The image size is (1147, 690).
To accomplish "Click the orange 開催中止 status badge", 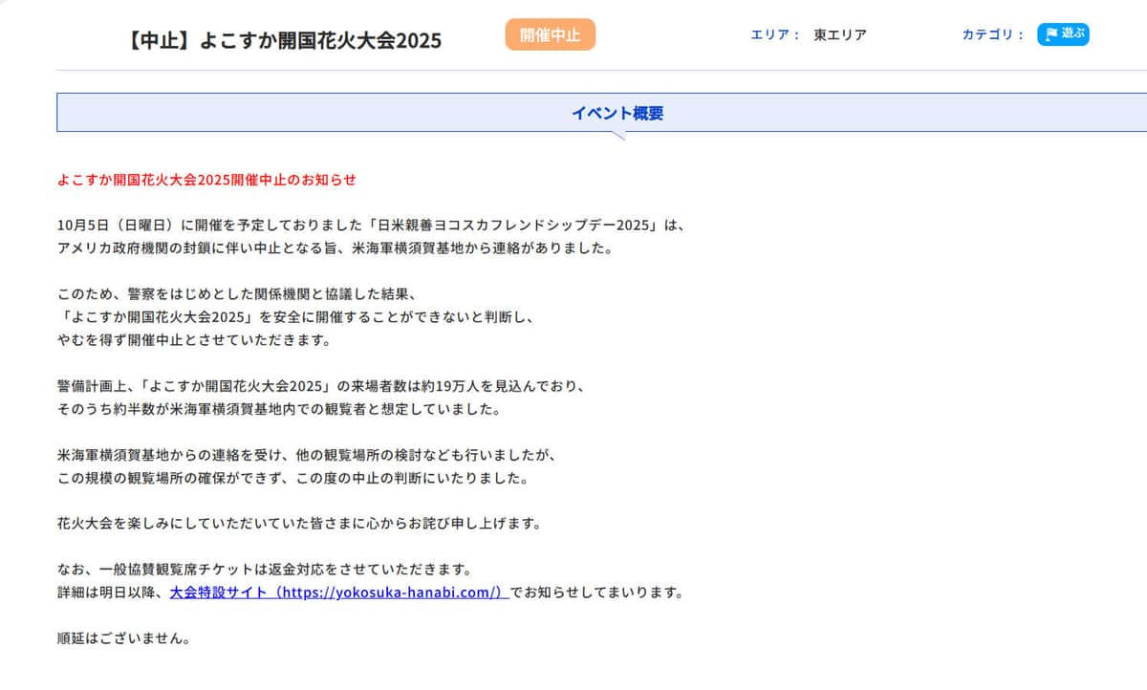I will pos(550,34).
